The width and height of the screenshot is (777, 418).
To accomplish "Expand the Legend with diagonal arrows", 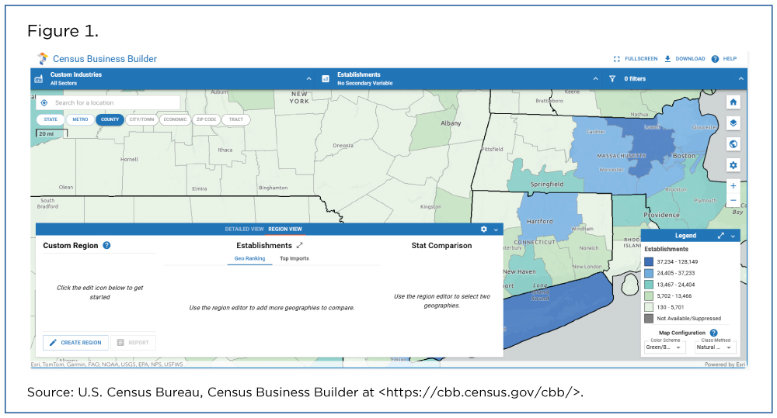I will click(720, 236).
